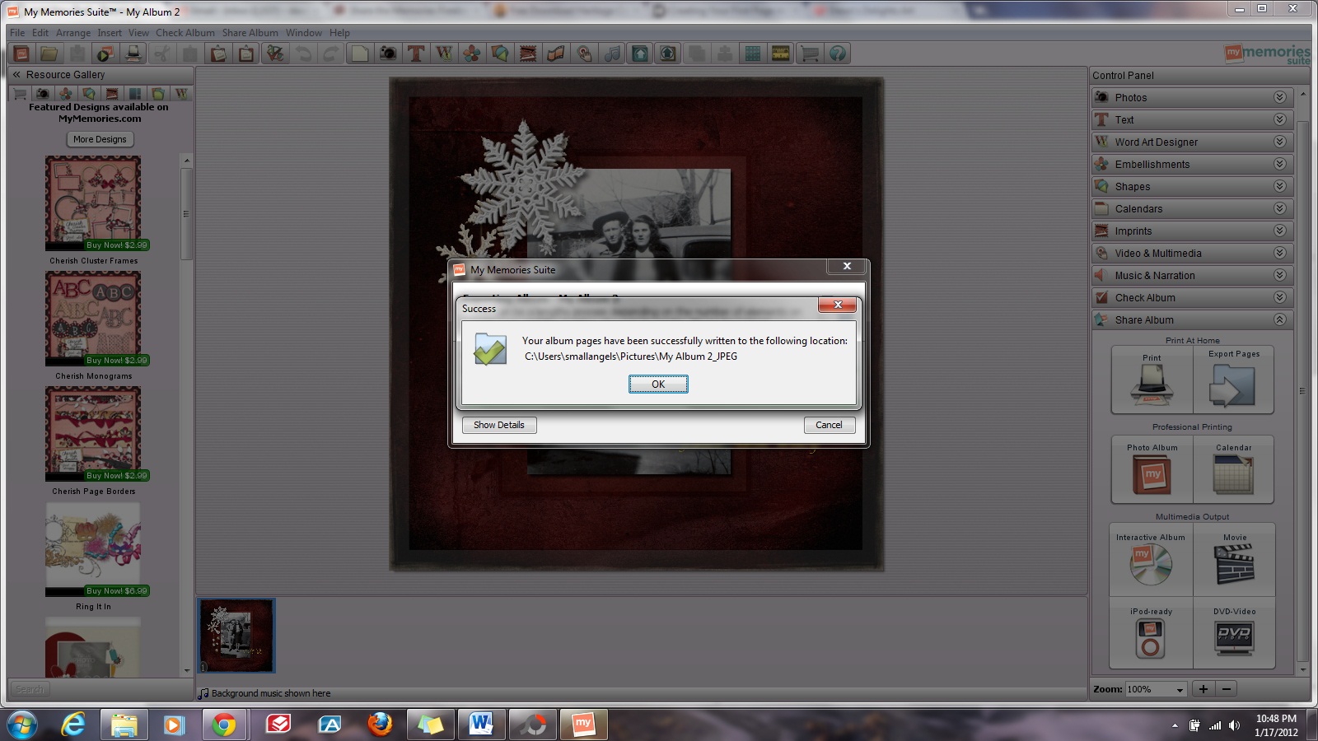Open the Arrange menu

point(73,33)
